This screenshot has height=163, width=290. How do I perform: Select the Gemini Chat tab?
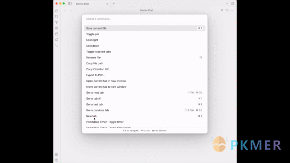point(92,4)
